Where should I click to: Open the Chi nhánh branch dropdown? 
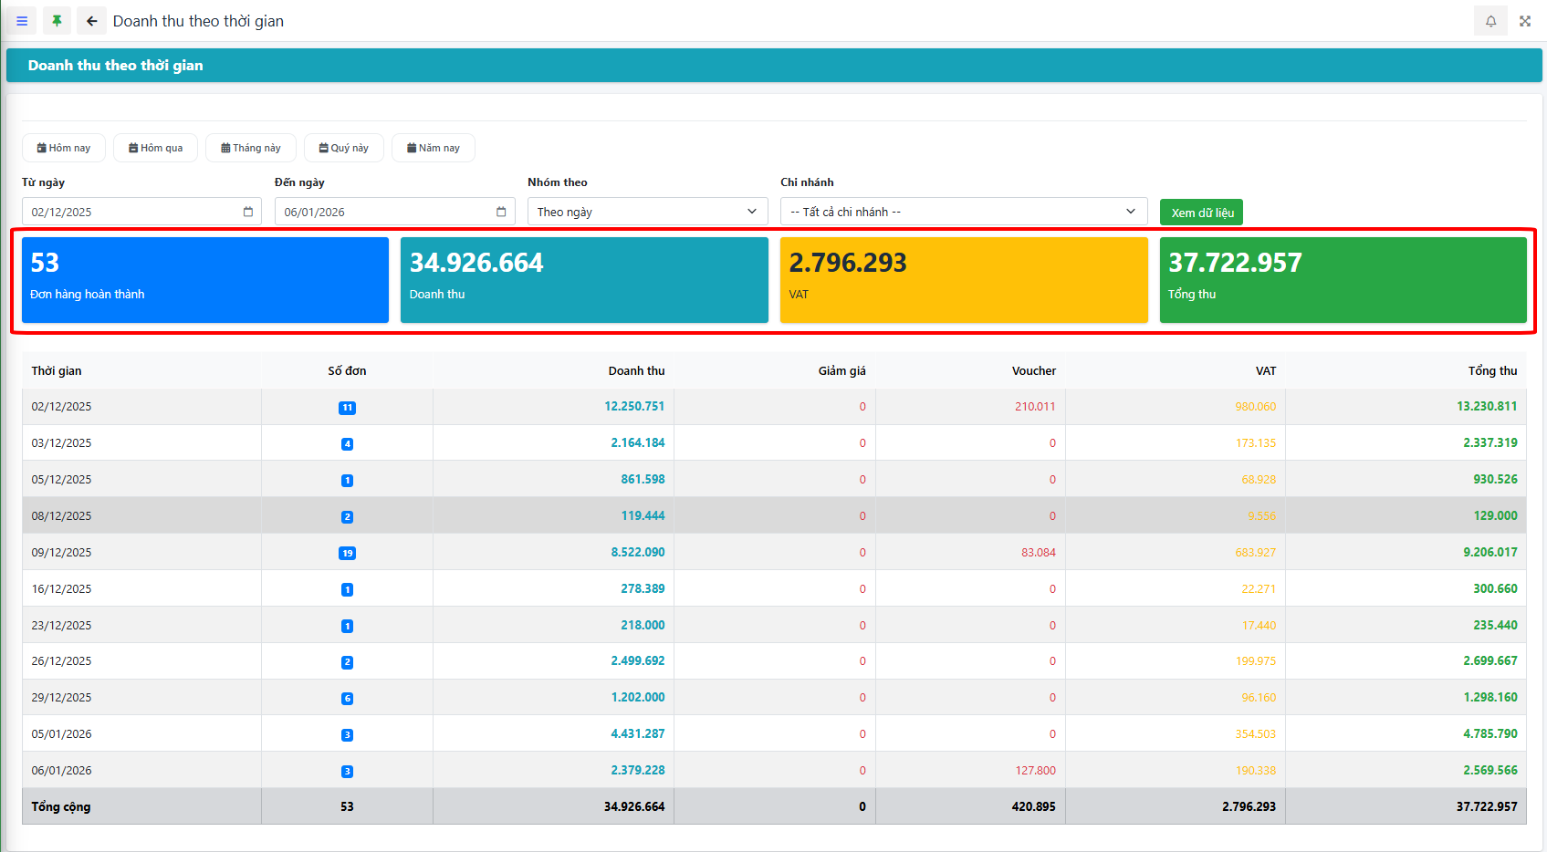click(963, 212)
